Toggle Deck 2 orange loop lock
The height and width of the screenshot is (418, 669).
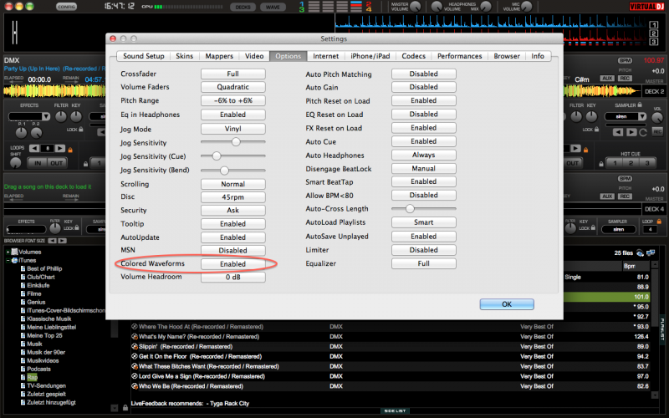(x=586, y=150)
